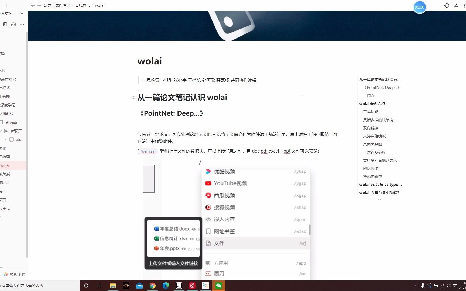Launch Microsoft Edge from the taskbar
The image size is (466, 291).
click(x=166, y=286)
